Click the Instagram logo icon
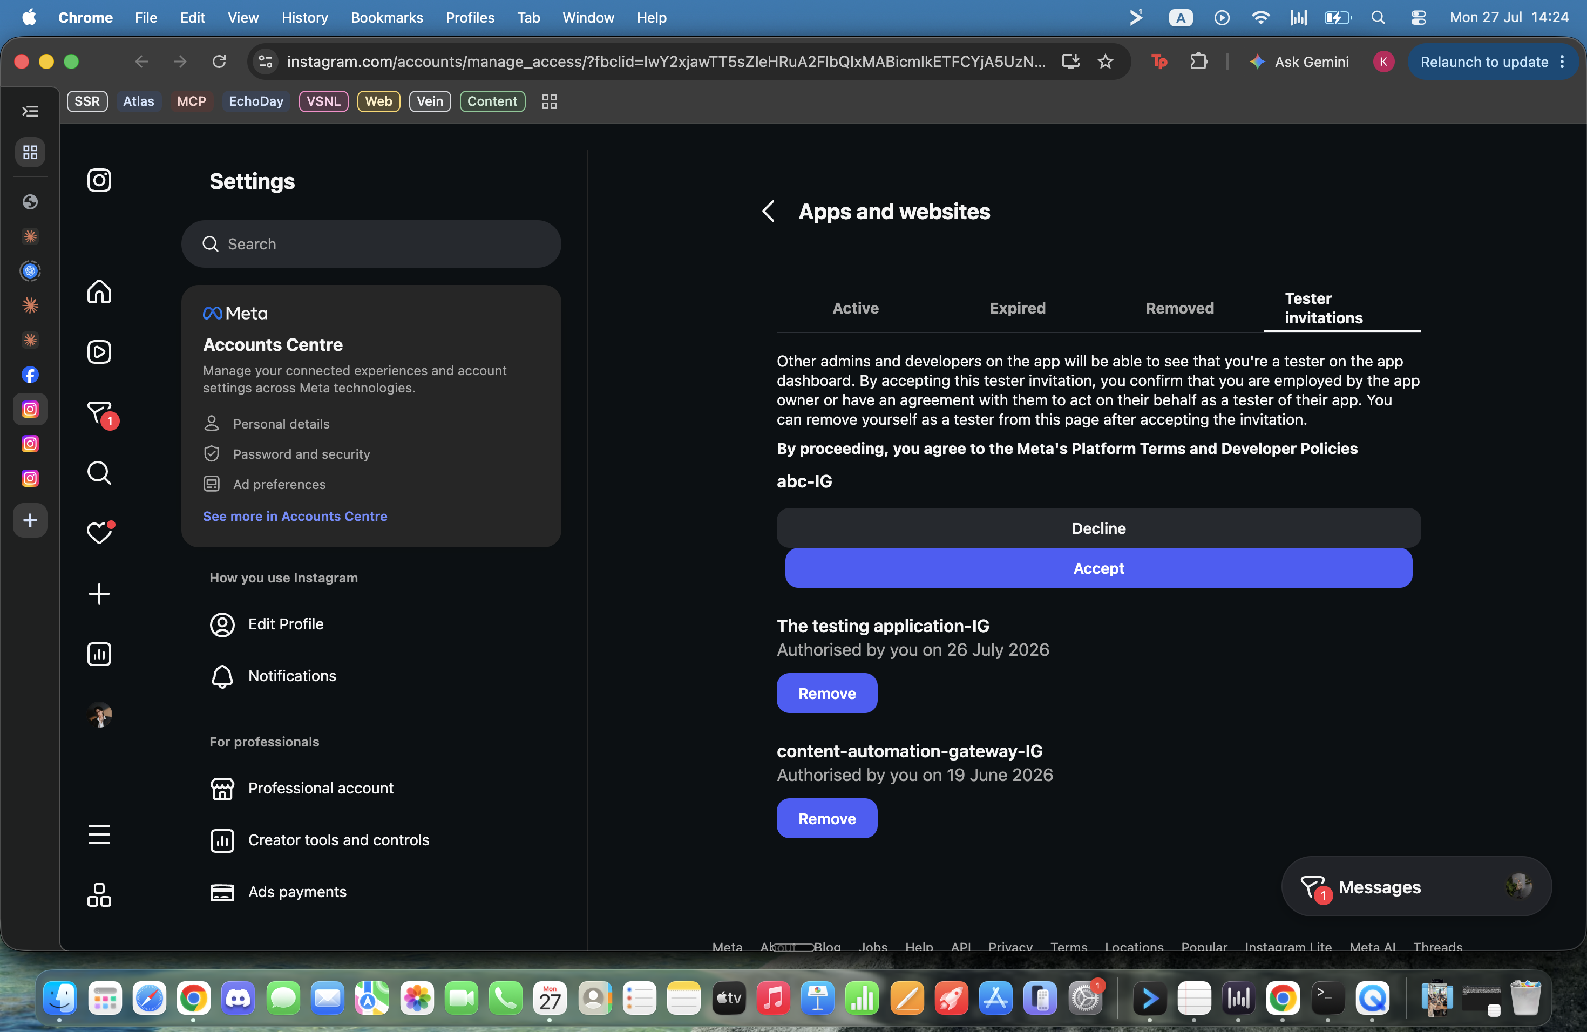Image resolution: width=1587 pixels, height=1032 pixels. coord(99,180)
